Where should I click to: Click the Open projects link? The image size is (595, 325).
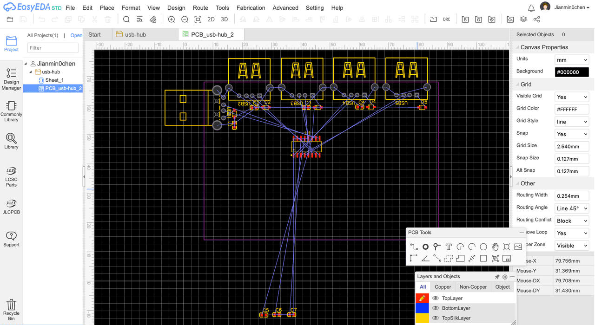coord(76,35)
